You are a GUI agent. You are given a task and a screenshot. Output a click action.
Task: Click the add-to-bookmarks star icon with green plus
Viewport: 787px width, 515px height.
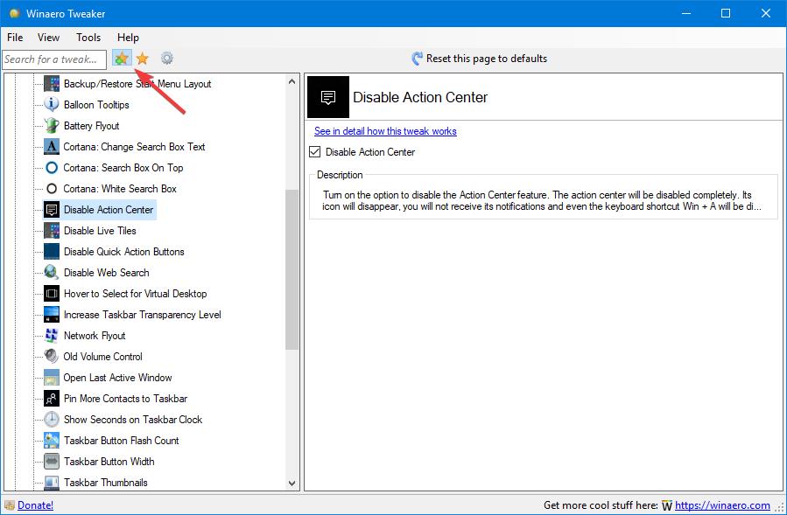click(x=122, y=59)
